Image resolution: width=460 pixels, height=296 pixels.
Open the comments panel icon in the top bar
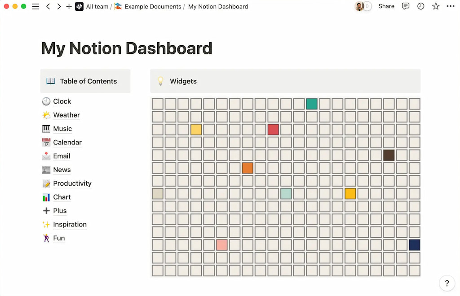406,6
